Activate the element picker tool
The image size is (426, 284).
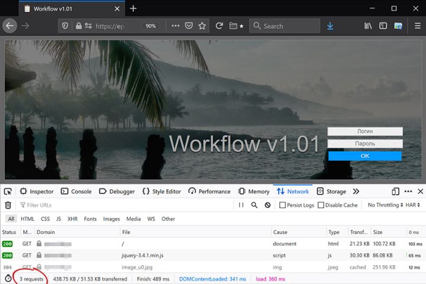[8, 192]
